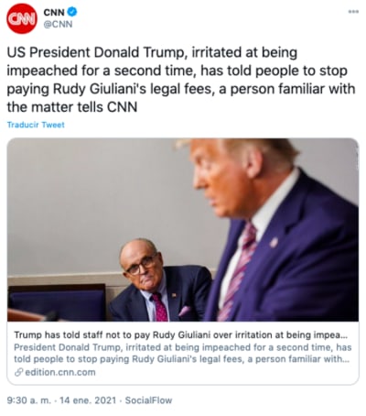
Task: Open the Trump and Giuliani article image
Action: (183, 230)
